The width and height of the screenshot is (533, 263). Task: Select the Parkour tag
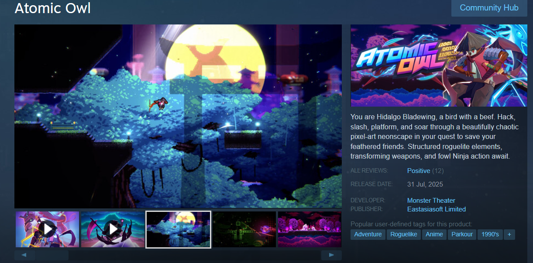pyautogui.click(x=462, y=235)
